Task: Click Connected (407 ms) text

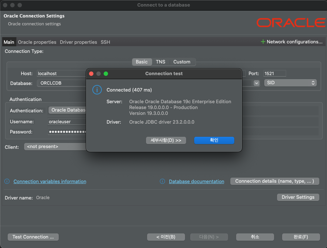Action: [129, 90]
